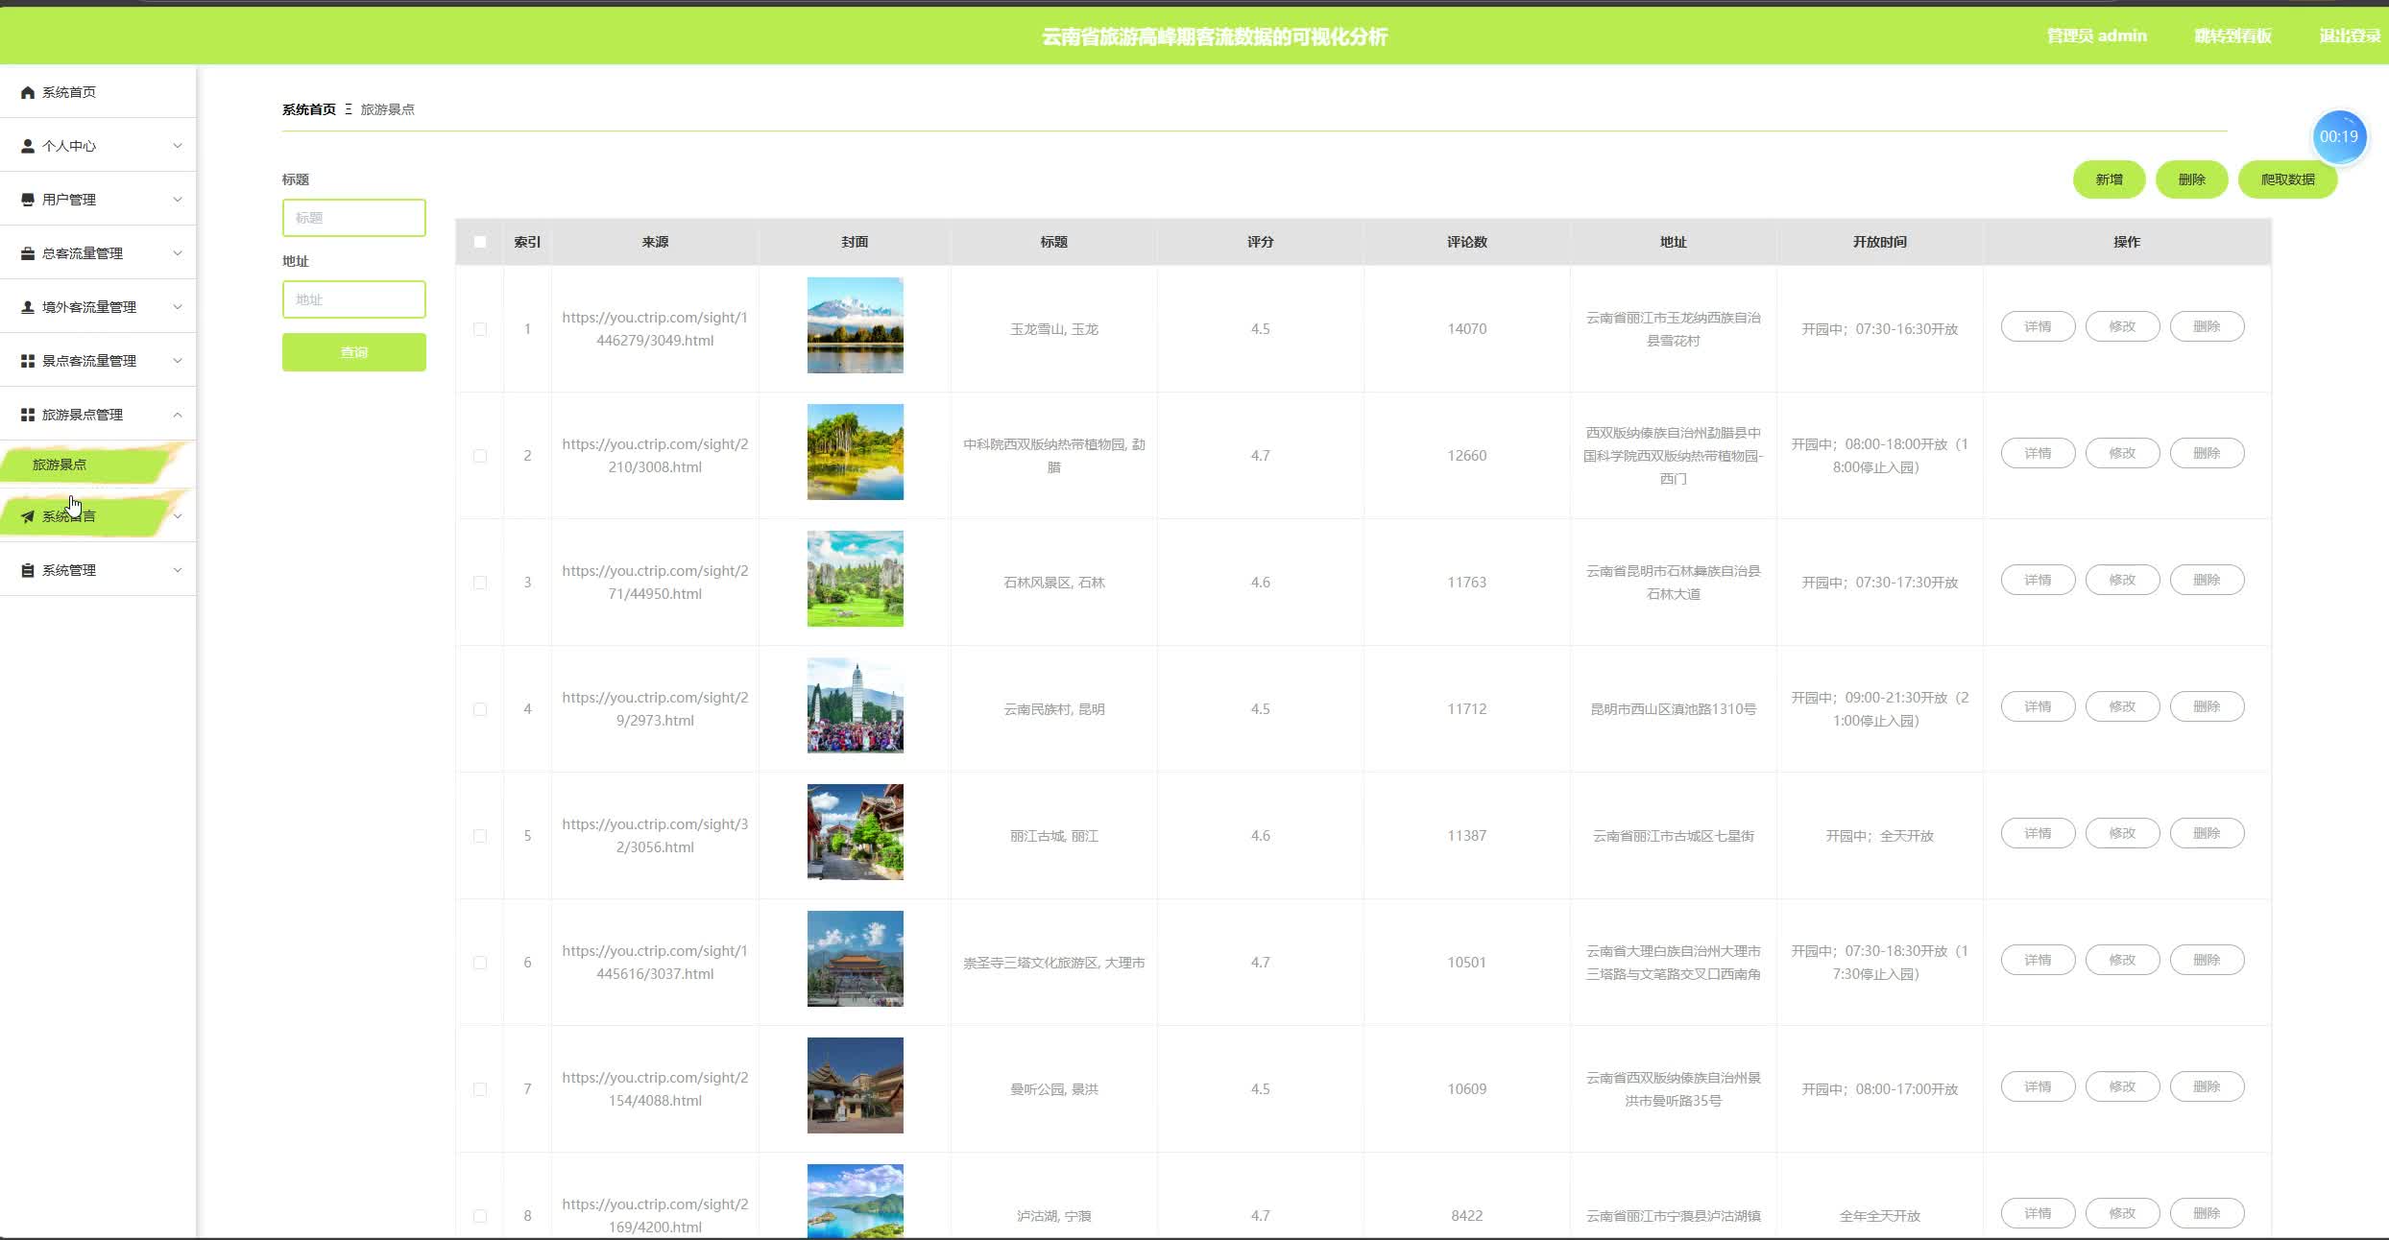Check the row checkbox for 石林风景区
Viewport: 2389px width, 1240px height.
coord(480,583)
